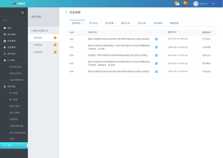Screen dimensions: 223x158
Task: Expand the 呼叫系统 chevron
Action: [25, 54]
